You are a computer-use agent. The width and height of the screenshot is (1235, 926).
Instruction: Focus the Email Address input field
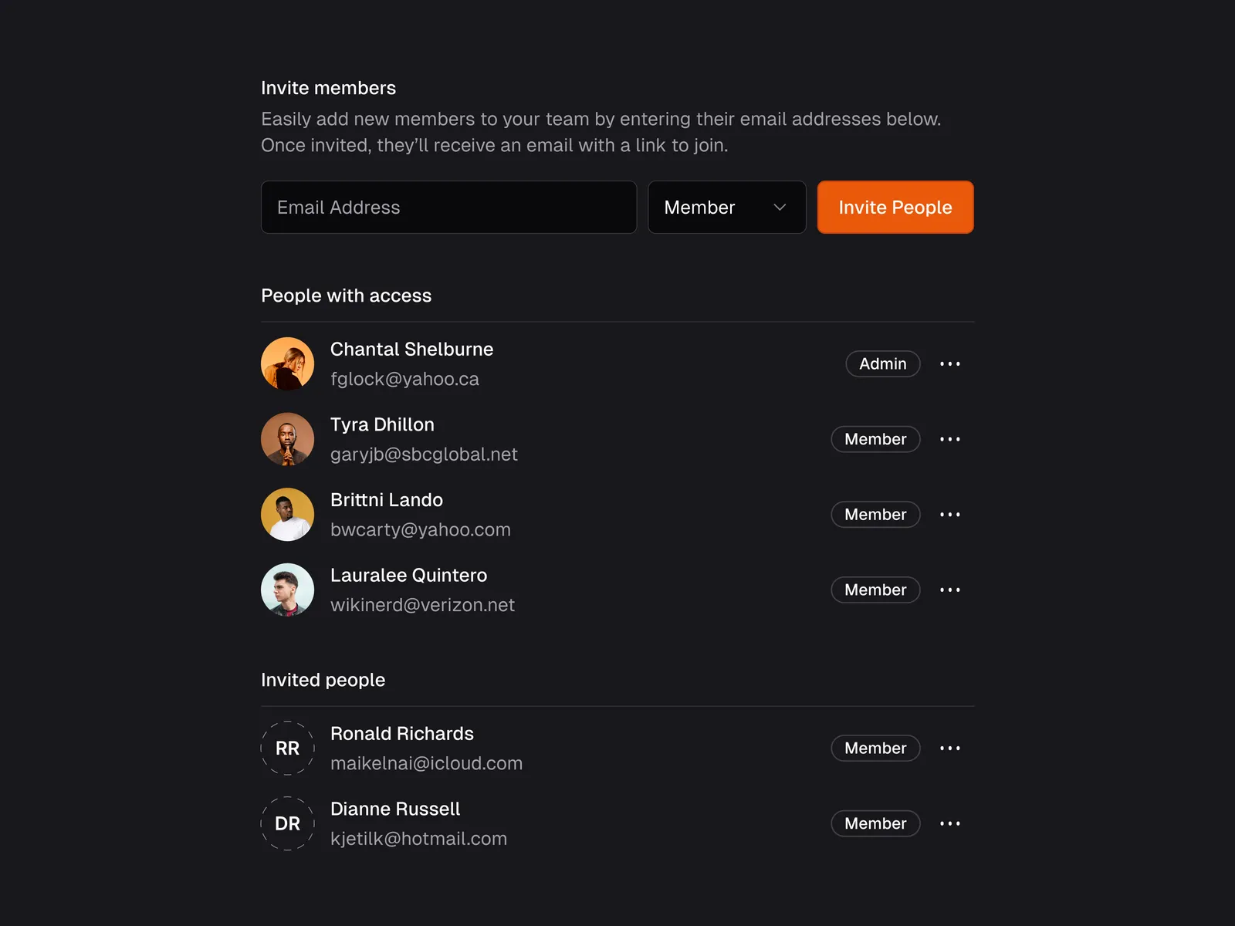click(448, 208)
